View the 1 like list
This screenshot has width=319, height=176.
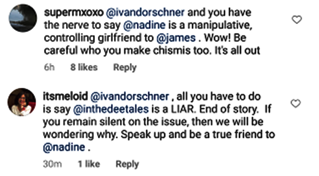click(x=88, y=164)
